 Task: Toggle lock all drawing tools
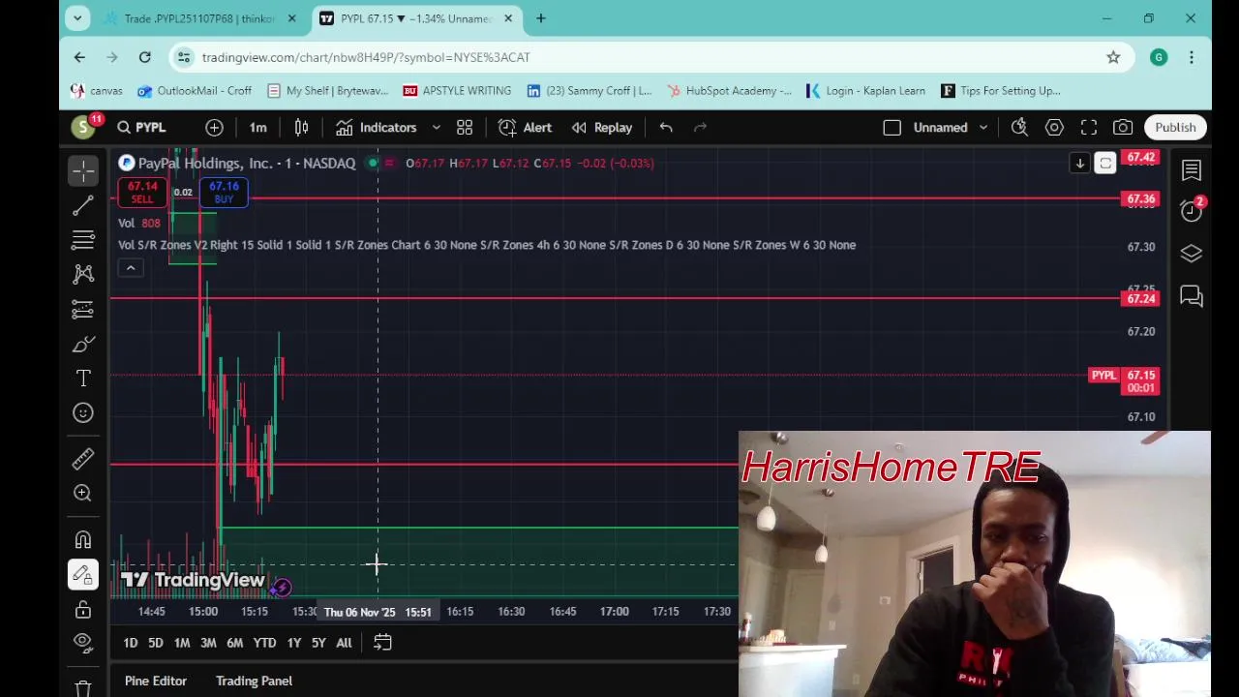(x=83, y=610)
